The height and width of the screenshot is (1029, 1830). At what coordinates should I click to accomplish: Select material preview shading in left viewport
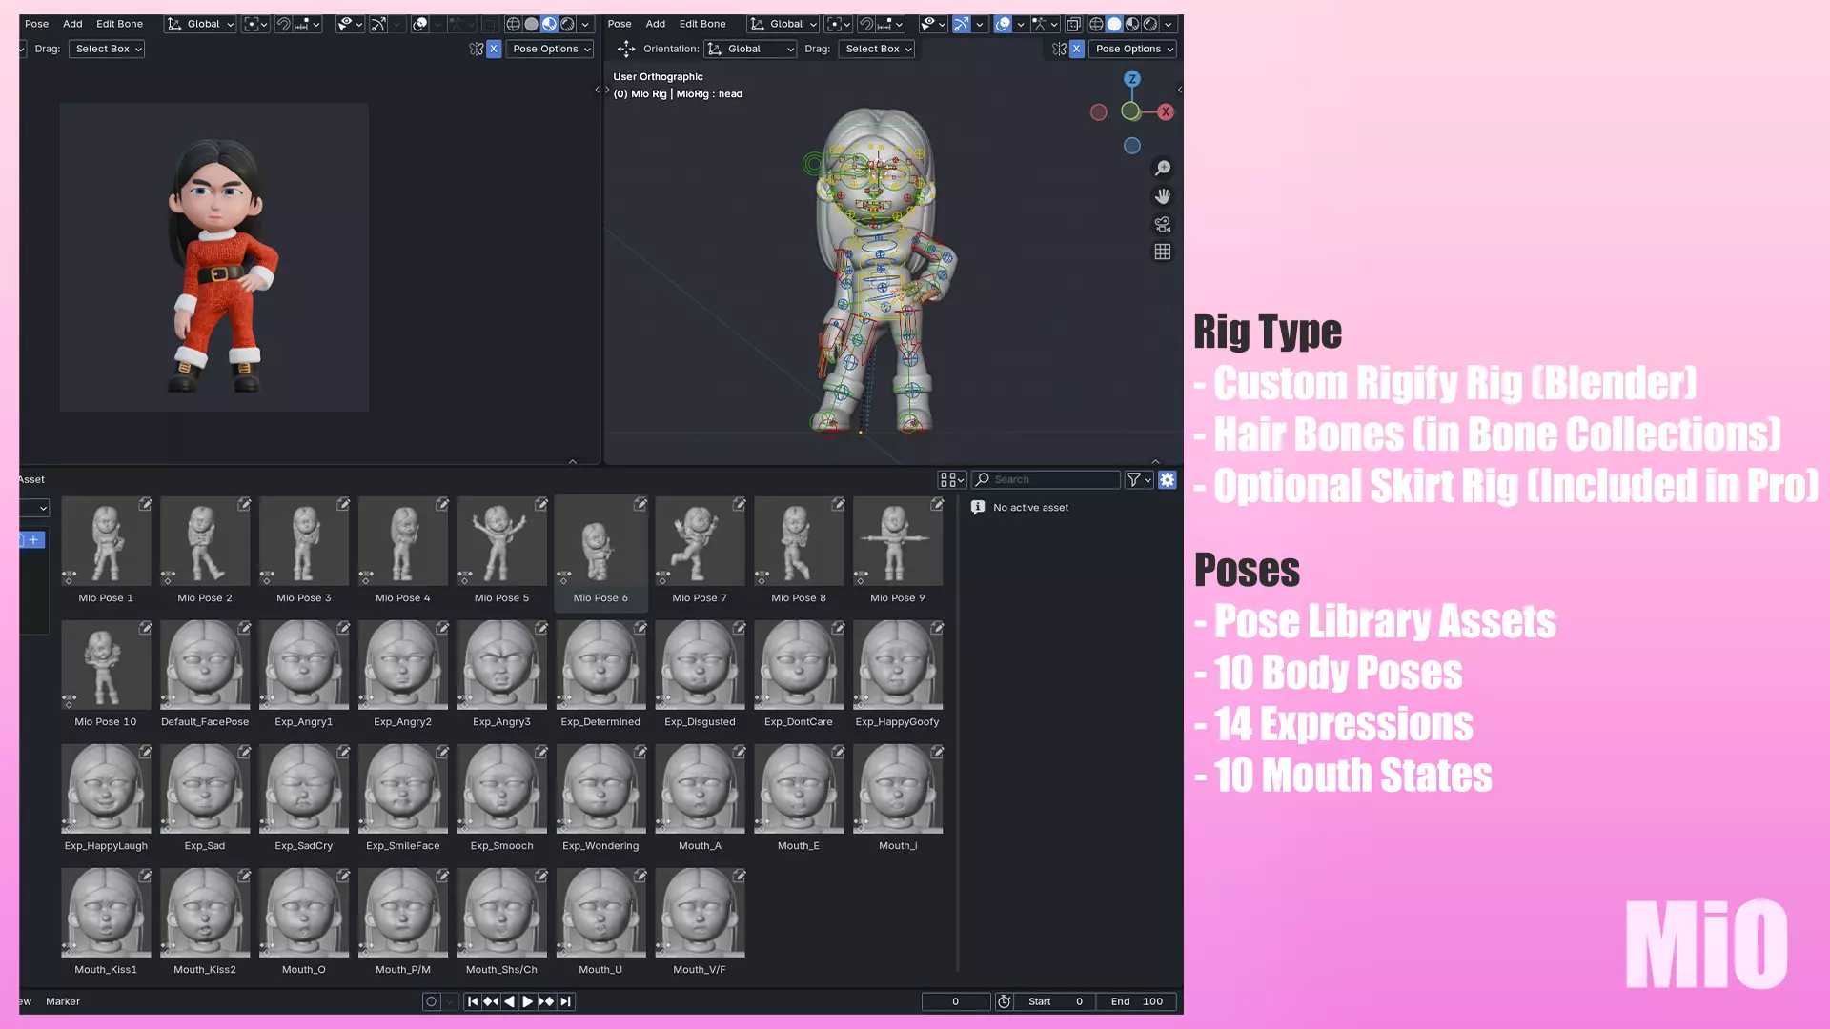pyautogui.click(x=549, y=24)
